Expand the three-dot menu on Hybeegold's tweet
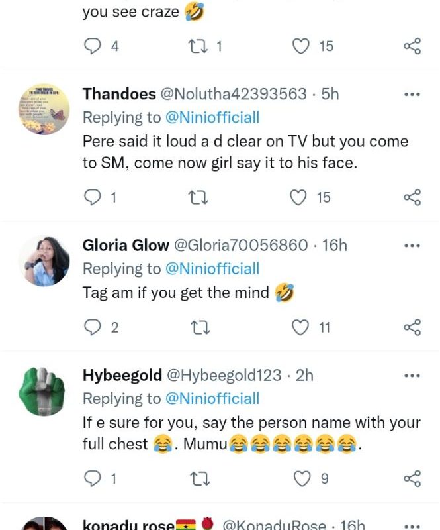Viewport: 440px width, 530px height. [x=412, y=376]
